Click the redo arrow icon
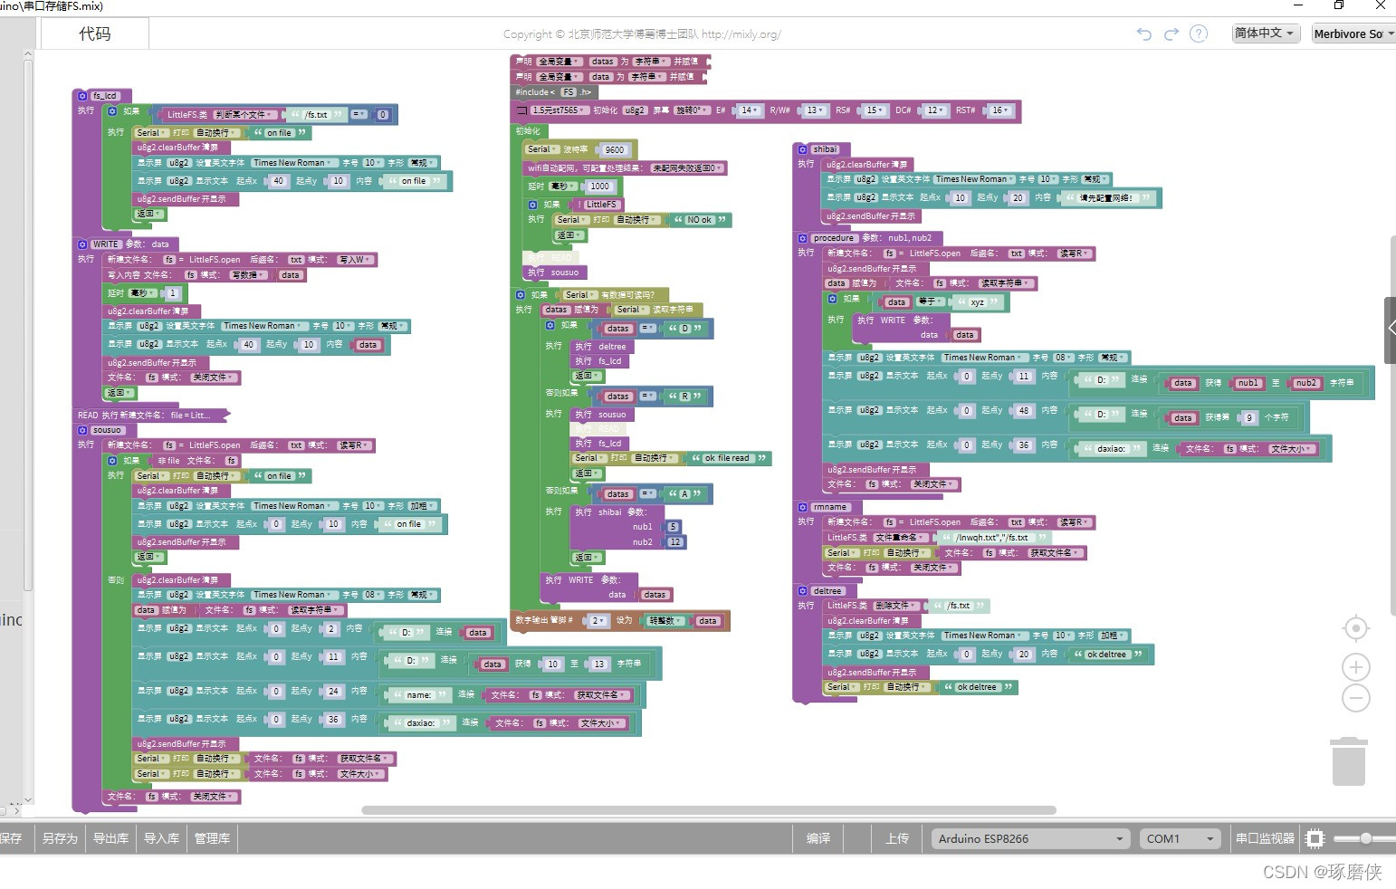1396x889 pixels. coord(1172,33)
